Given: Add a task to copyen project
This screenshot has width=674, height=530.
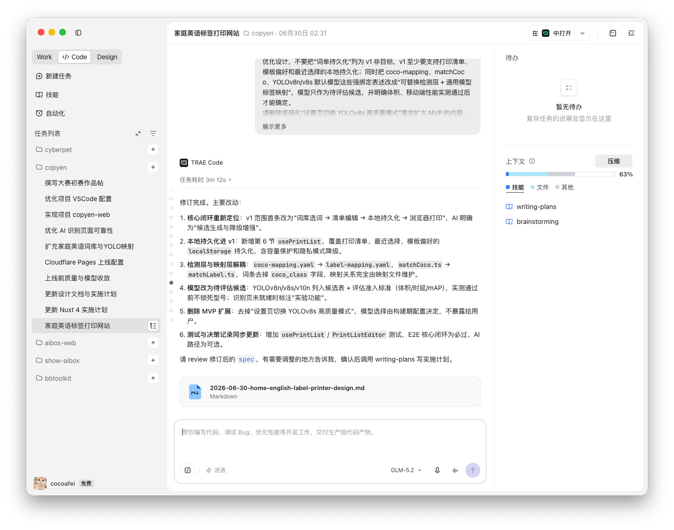Looking at the screenshot, I should point(153,167).
